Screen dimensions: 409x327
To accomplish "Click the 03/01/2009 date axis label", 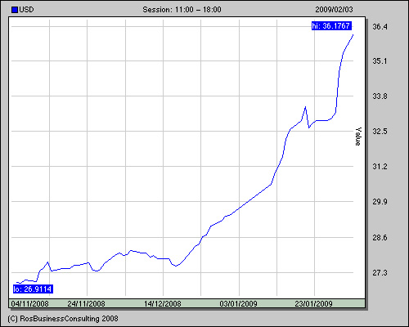I will [238, 303].
